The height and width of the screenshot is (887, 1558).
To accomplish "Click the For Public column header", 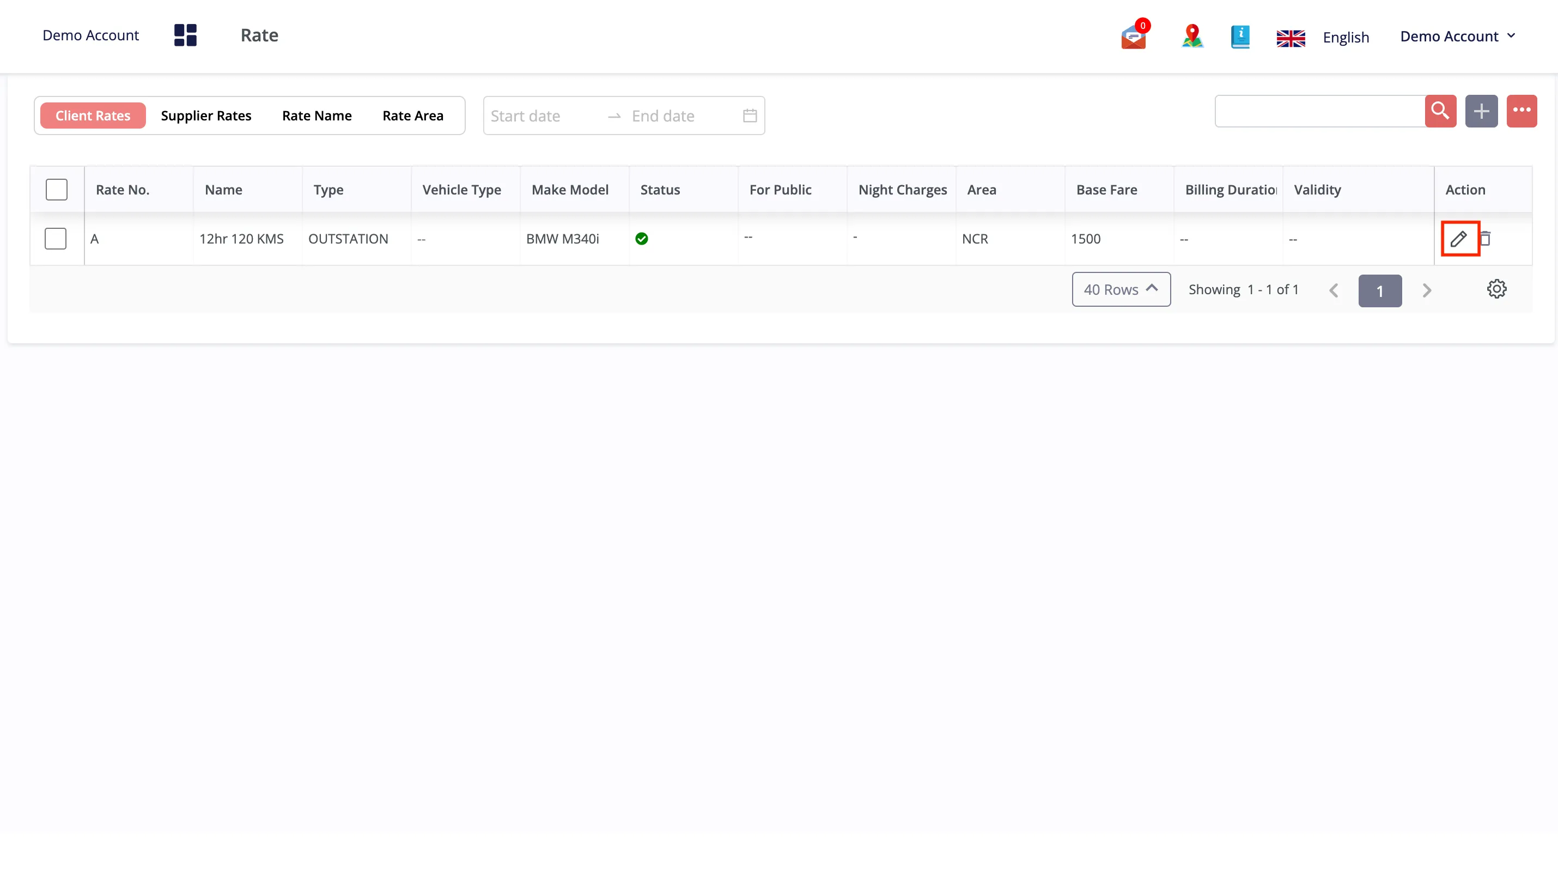I will (x=793, y=190).
